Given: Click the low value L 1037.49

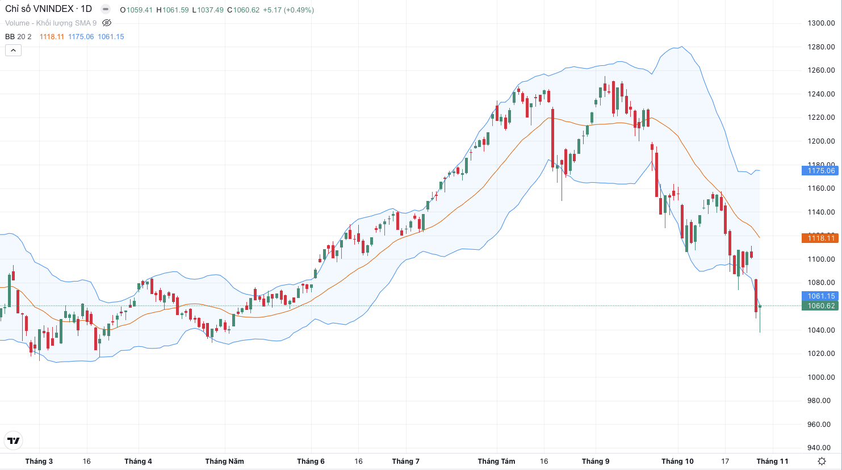Looking at the screenshot, I should (208, 10).
